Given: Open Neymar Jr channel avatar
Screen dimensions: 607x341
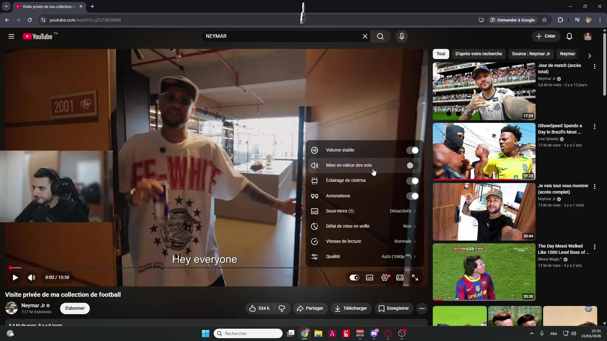Looking at the screenshot, I should tap(11, 308).
